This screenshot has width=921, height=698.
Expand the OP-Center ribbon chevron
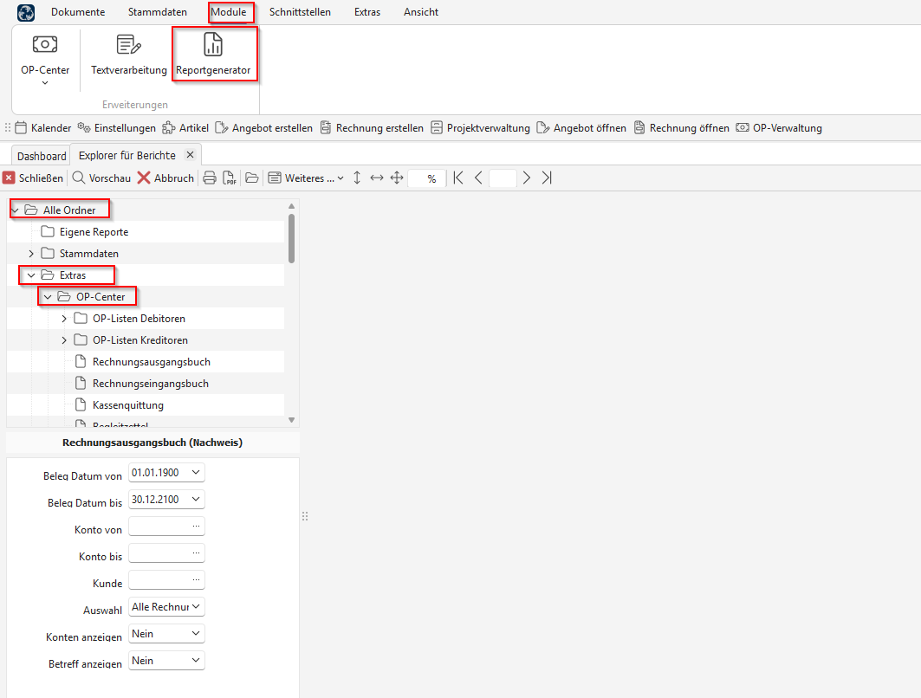45,83
